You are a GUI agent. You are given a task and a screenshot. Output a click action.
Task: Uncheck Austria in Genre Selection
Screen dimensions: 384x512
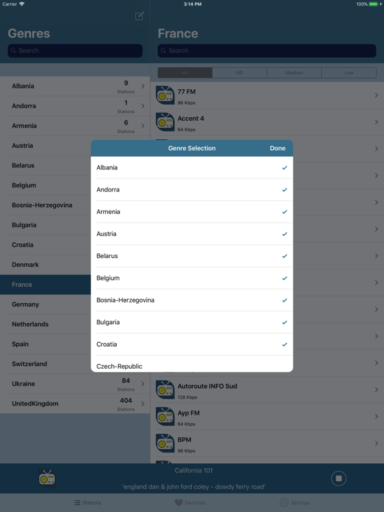click(285, 234)
